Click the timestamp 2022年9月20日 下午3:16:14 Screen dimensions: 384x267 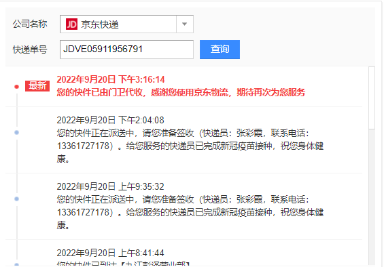[x=111, y=79]
